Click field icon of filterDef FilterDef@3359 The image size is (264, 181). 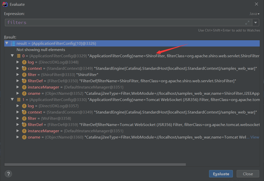pyautogui.click(x=24, y=125)
